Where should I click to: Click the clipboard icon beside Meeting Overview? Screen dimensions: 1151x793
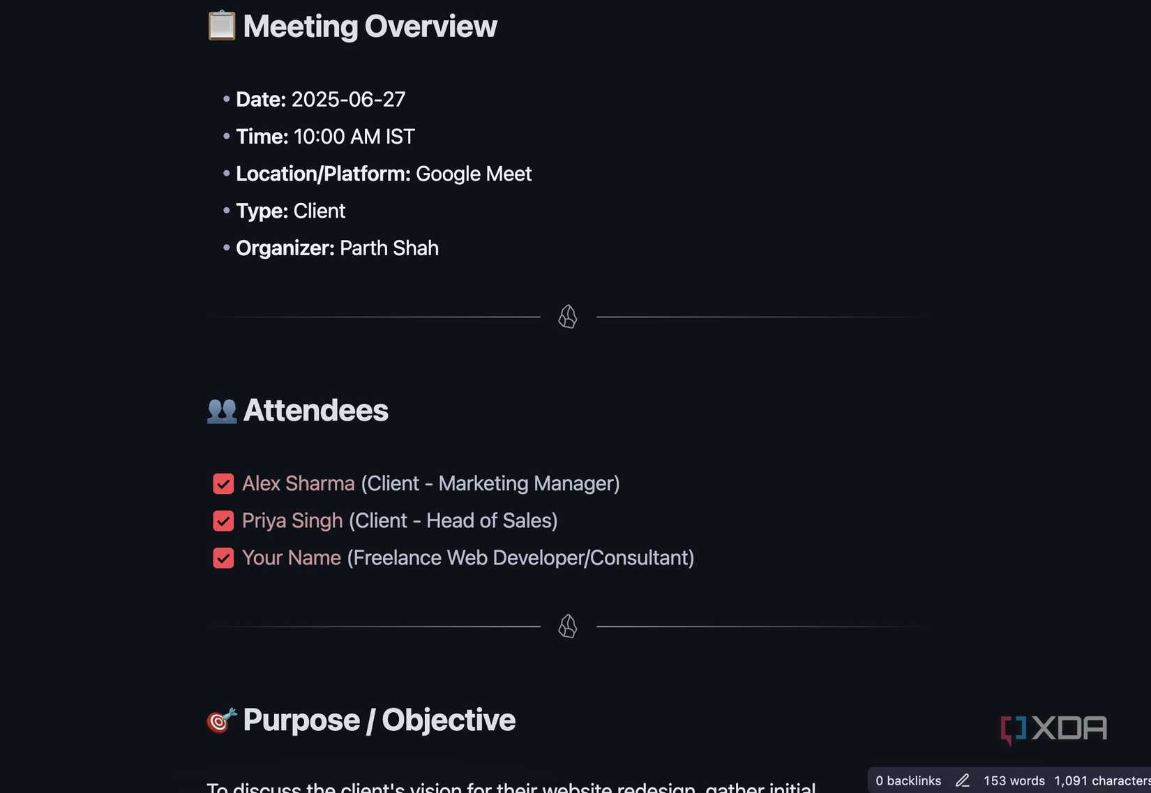(x=221, y=26)
